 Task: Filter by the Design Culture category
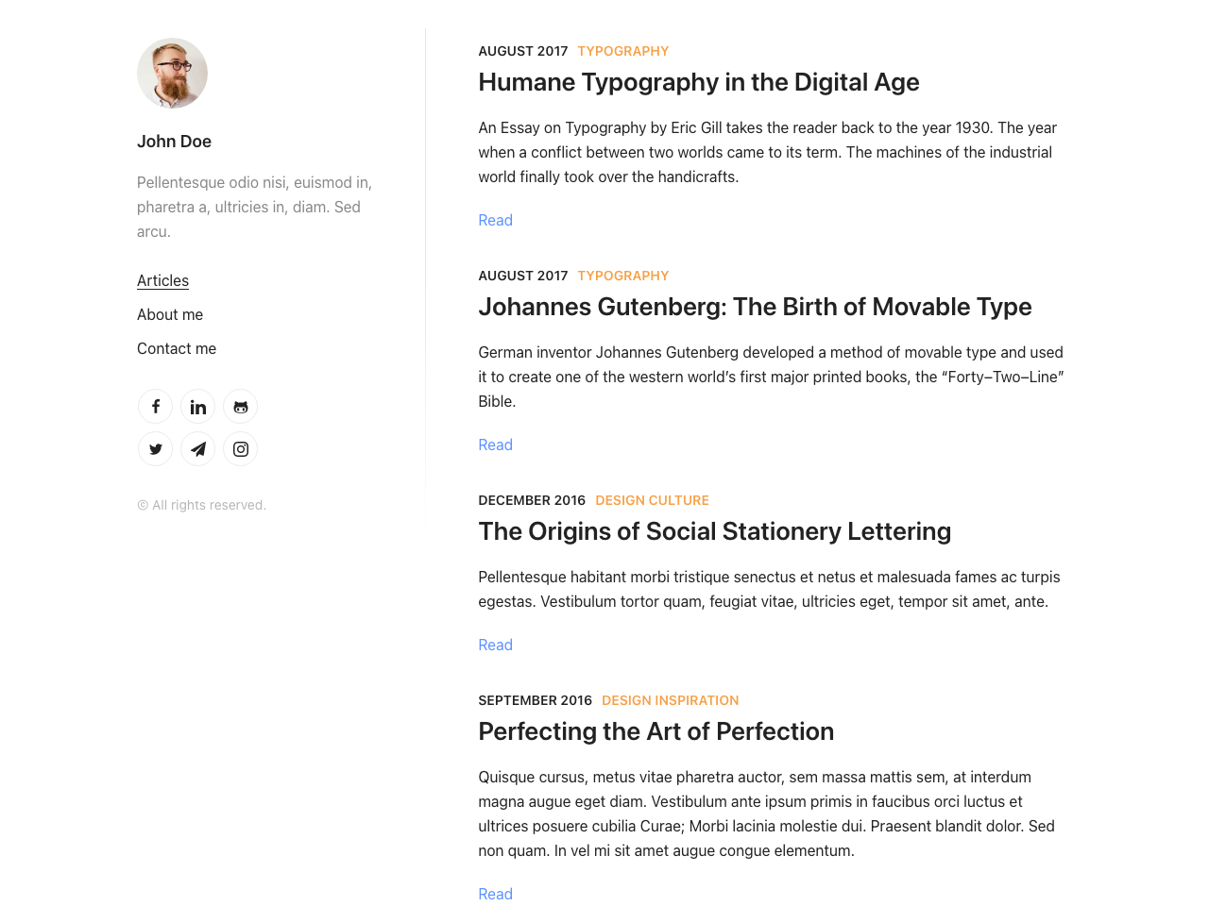[652, 500]
